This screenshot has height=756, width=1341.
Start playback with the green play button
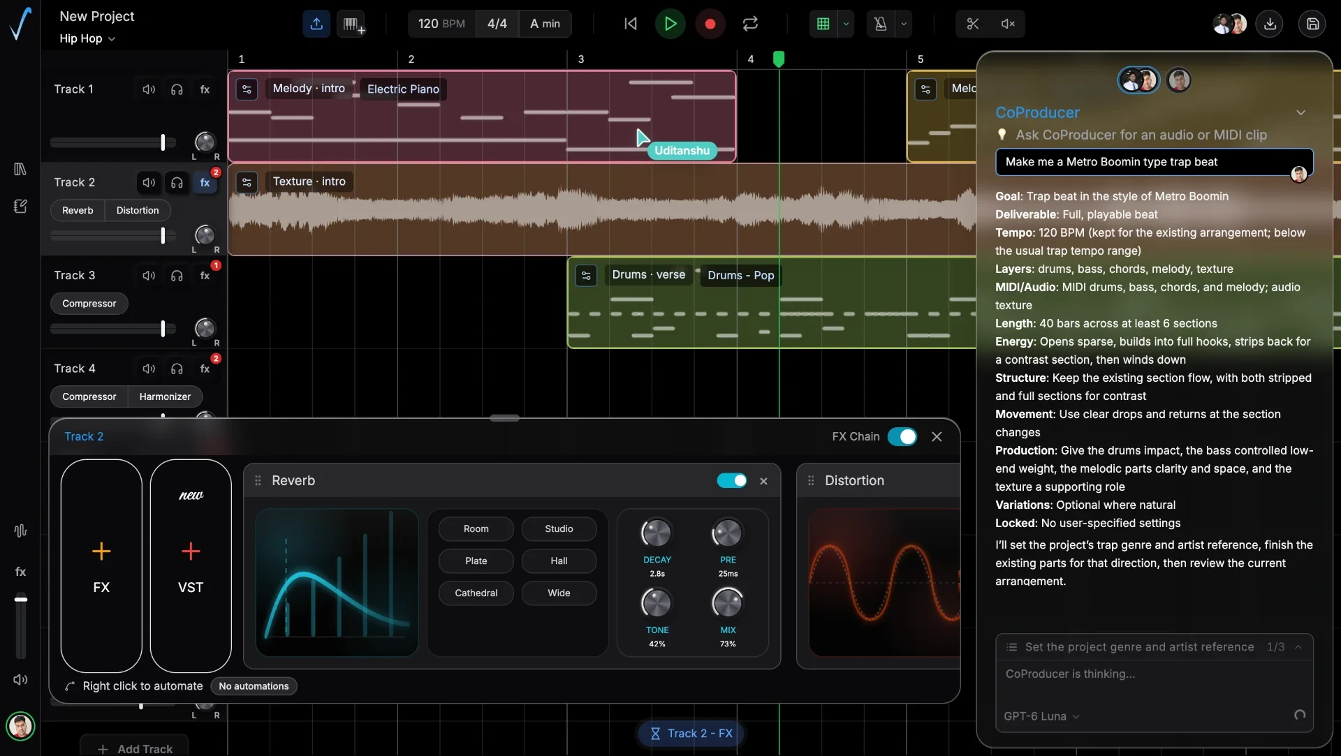click(x=670, y=24)
